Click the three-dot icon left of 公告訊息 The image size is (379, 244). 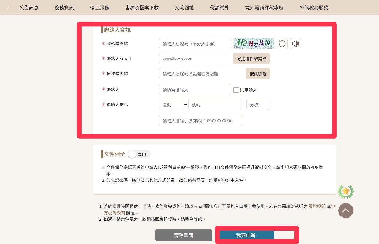point(9,7)
